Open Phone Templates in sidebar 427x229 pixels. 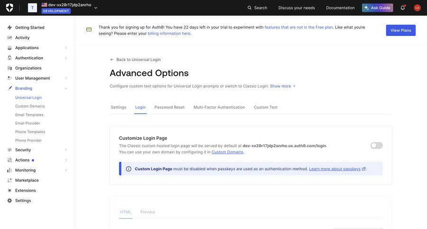[x=30, y=132]
